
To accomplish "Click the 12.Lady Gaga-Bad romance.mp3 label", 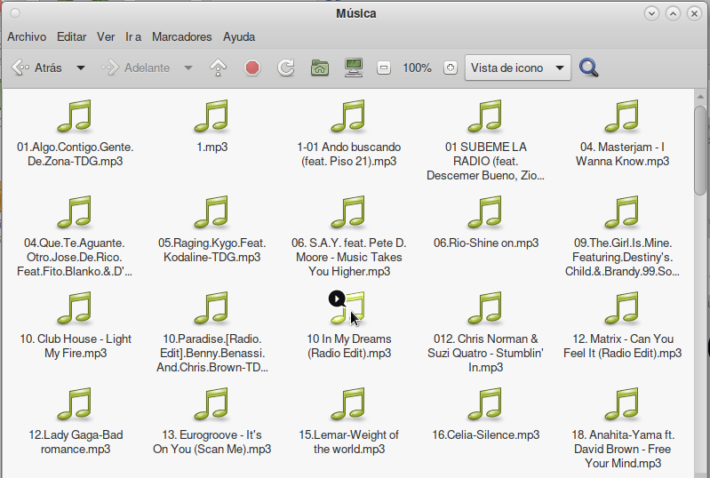I will click(x=76, y=442).
